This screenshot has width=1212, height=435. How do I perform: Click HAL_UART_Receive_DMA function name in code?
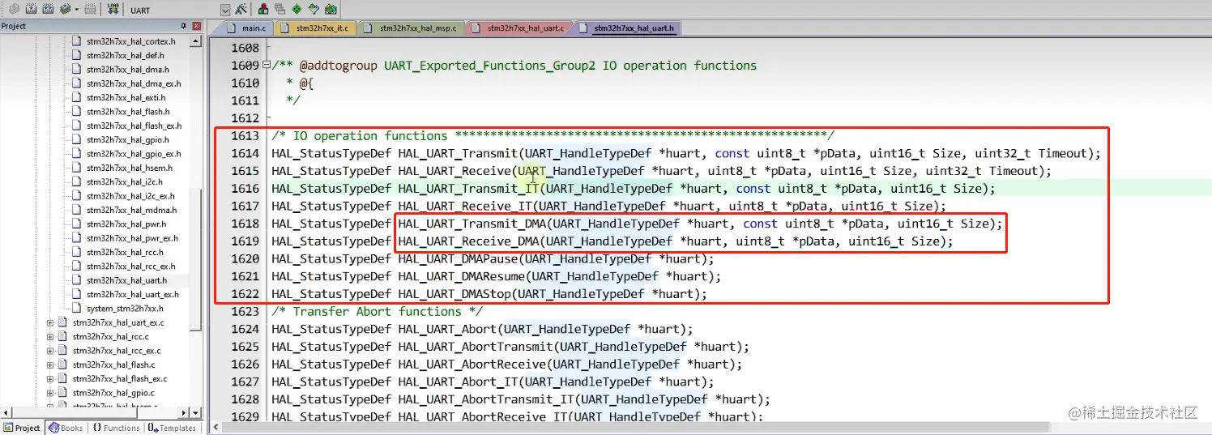468,241
